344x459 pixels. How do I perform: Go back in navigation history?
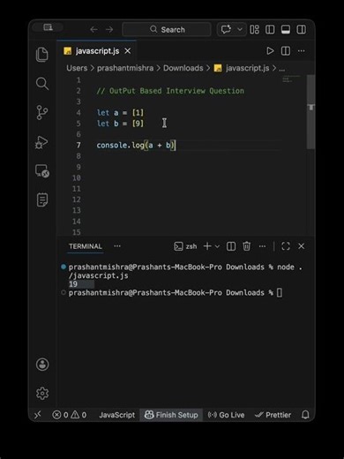click(93, 30)
